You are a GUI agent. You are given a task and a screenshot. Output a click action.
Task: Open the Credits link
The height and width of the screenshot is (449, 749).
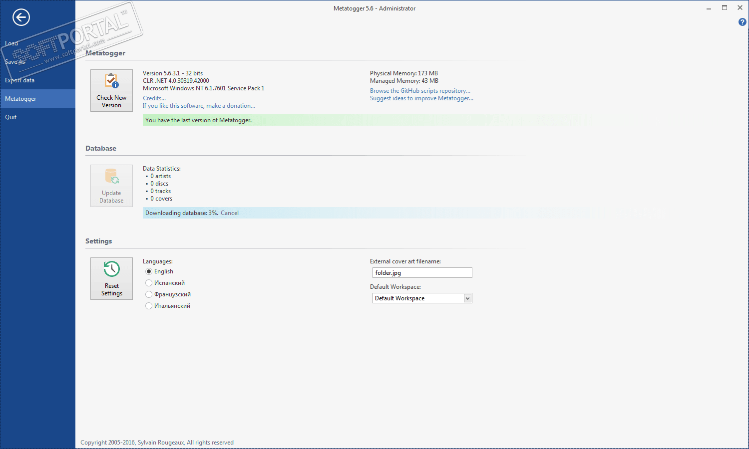pyautogui.click(x=154, y=98)
